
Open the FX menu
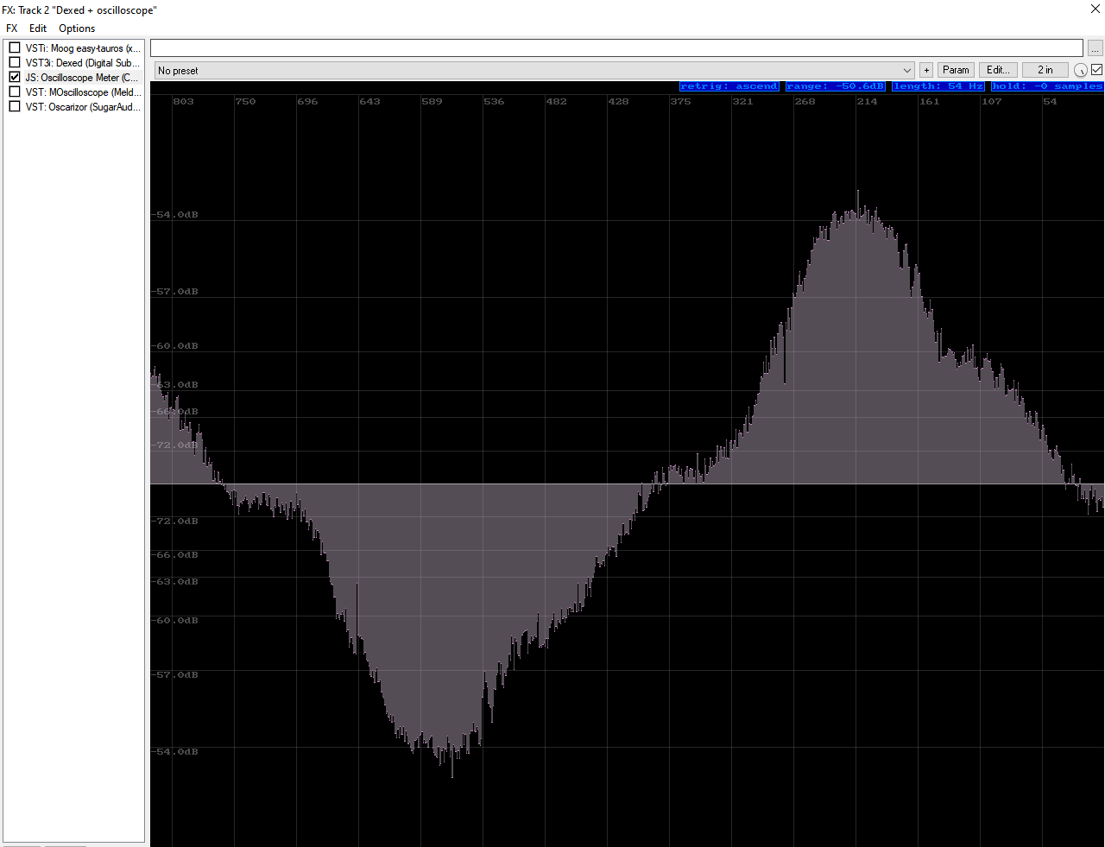click(x=12, y=28)
